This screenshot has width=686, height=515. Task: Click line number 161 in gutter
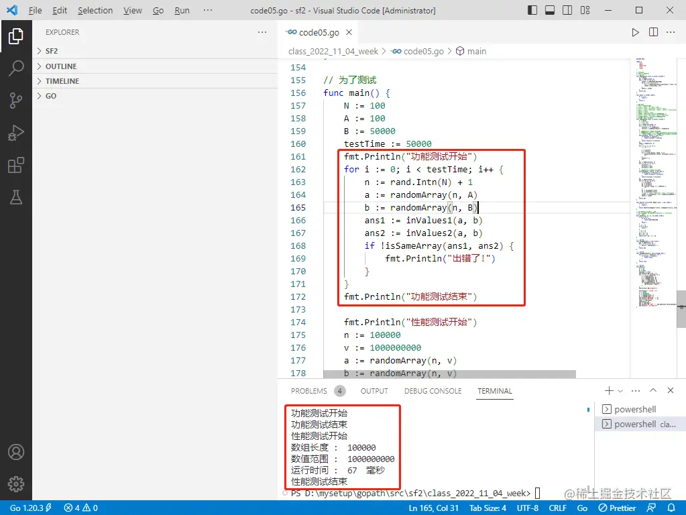click(298, 157)
